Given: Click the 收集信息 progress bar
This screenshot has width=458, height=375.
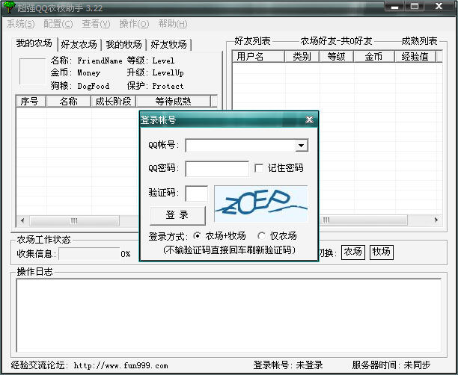Looking at the screenshot, I should tap(89, 253).
